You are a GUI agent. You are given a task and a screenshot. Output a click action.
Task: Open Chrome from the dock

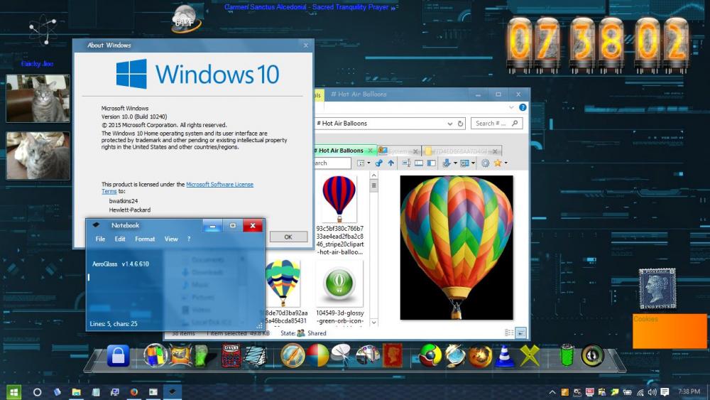coord(430,355)
